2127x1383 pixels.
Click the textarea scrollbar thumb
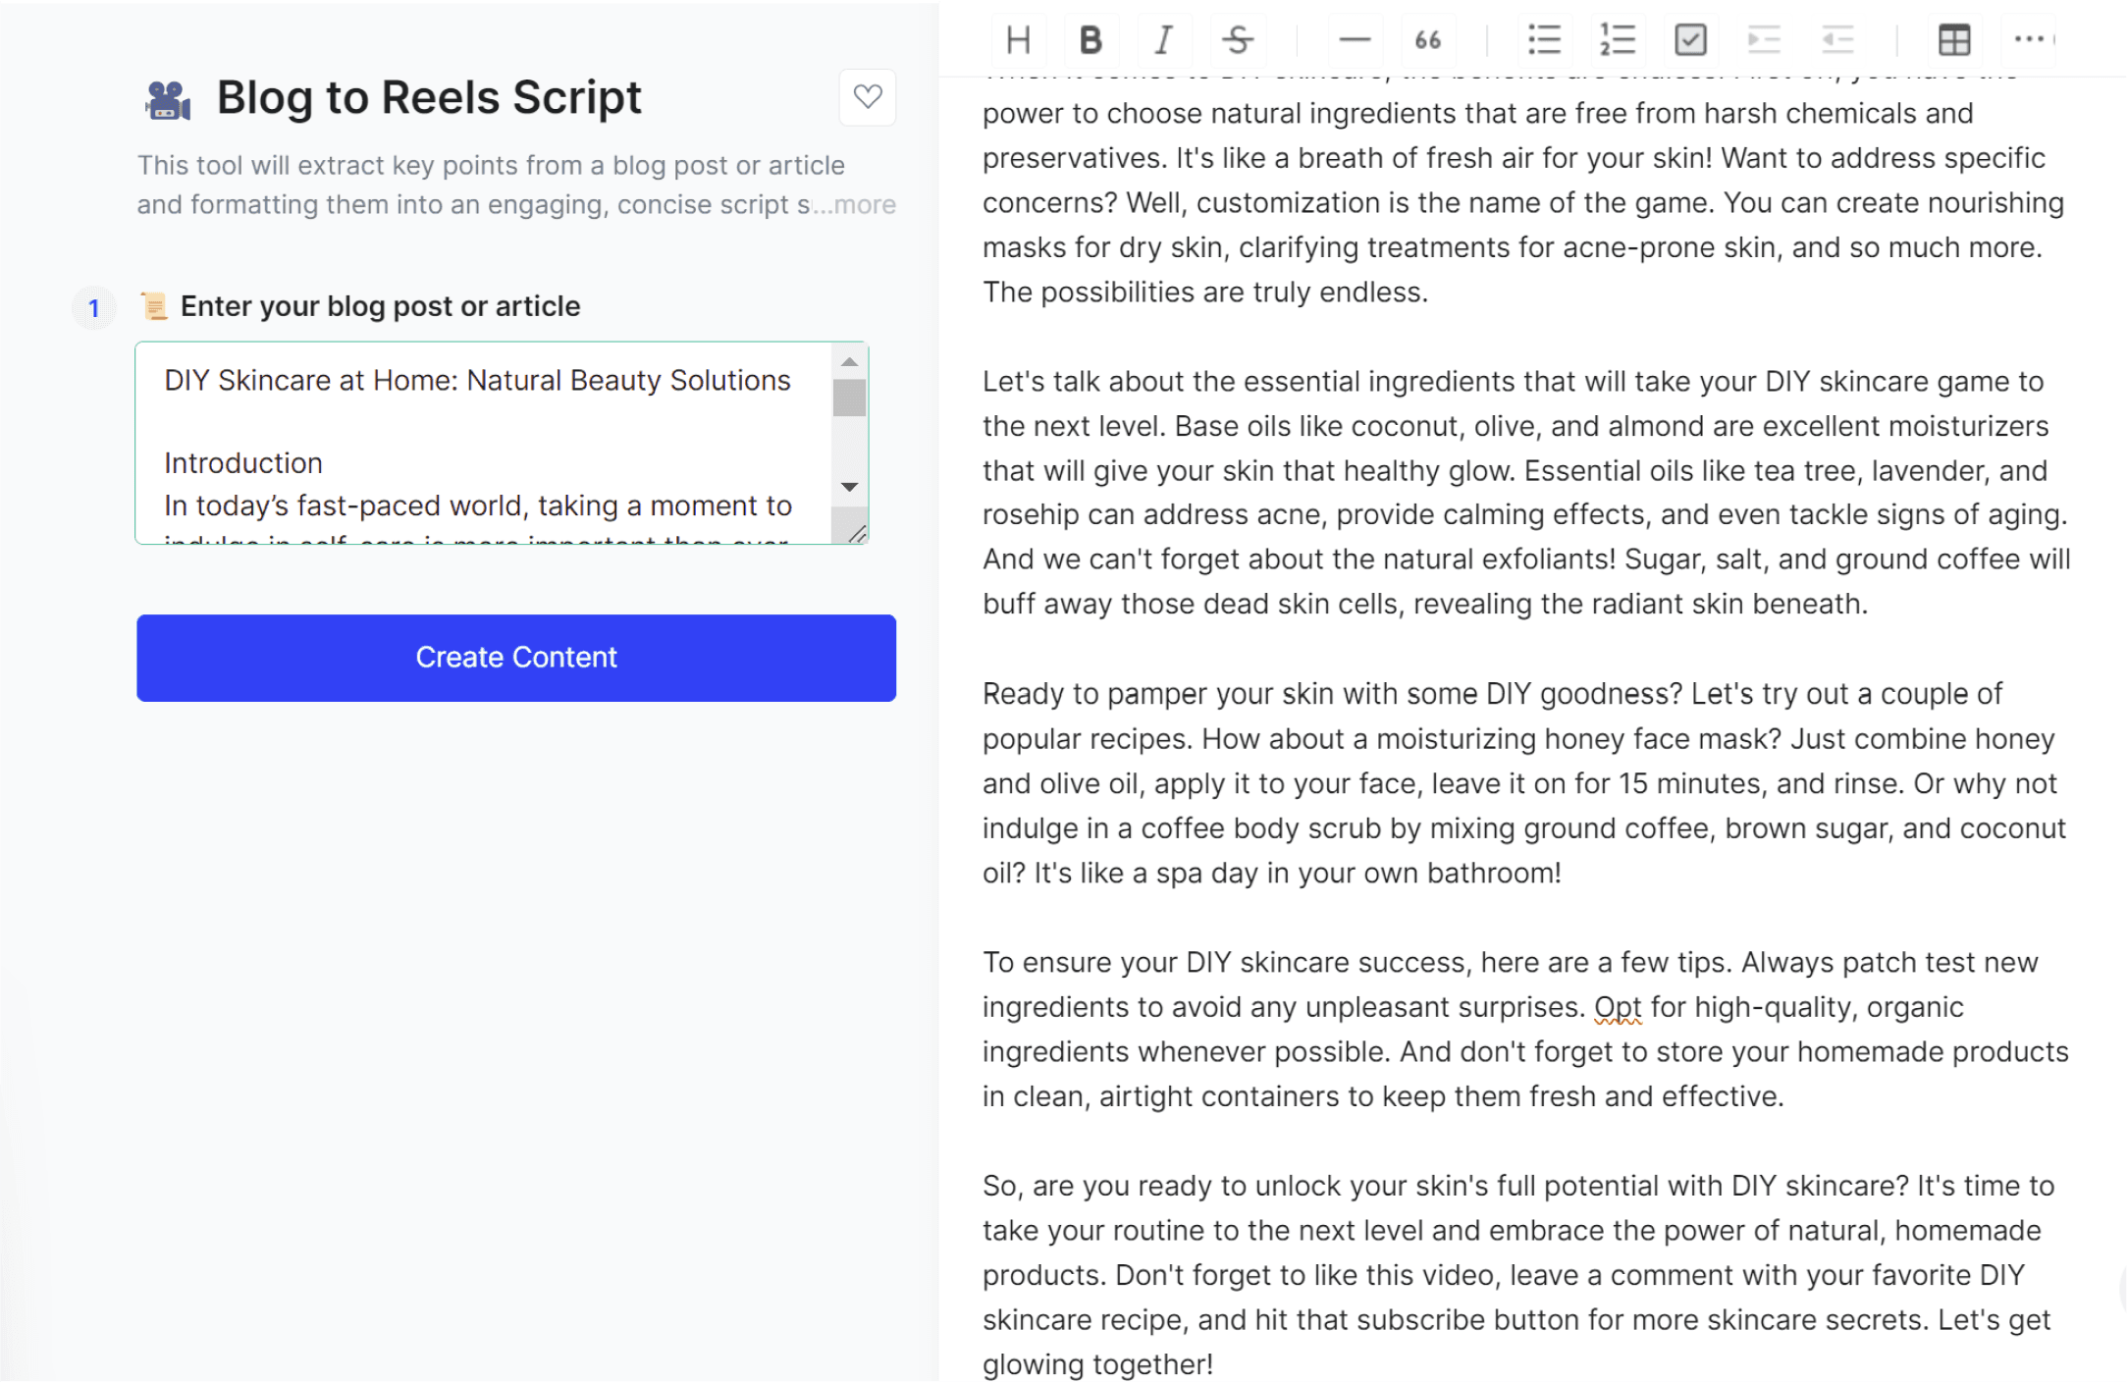[849, 399]
